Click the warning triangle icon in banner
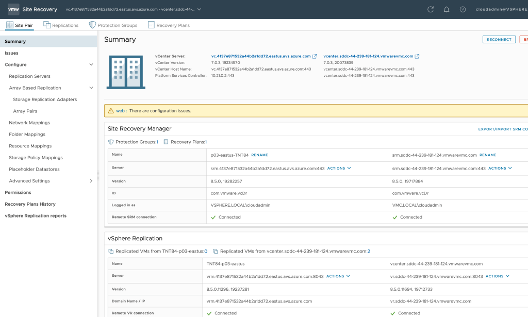 coord(110,111)
